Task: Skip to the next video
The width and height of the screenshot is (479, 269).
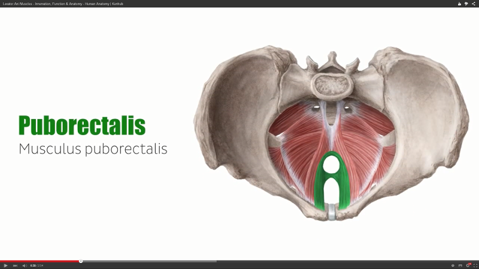Action: coord(14,265)
